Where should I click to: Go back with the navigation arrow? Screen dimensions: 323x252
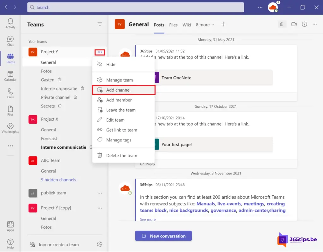pos(6,8)
